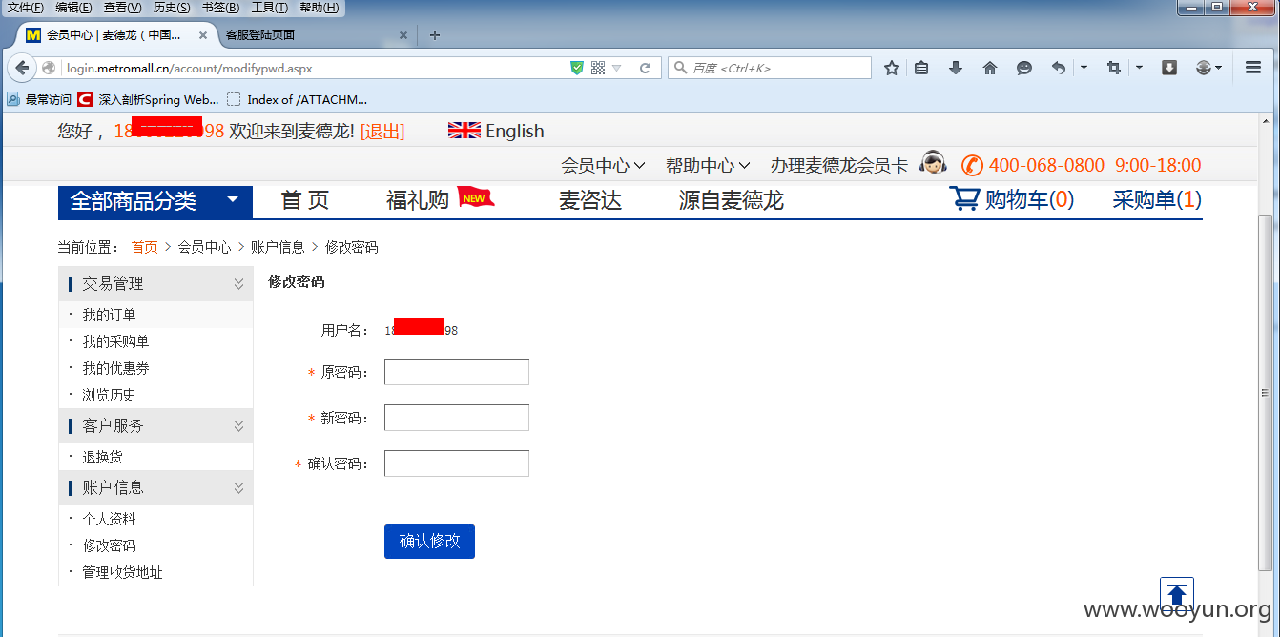Open the 书签(B) menu
This screenshot has height=637, width=1280.
tap(220, 8)
